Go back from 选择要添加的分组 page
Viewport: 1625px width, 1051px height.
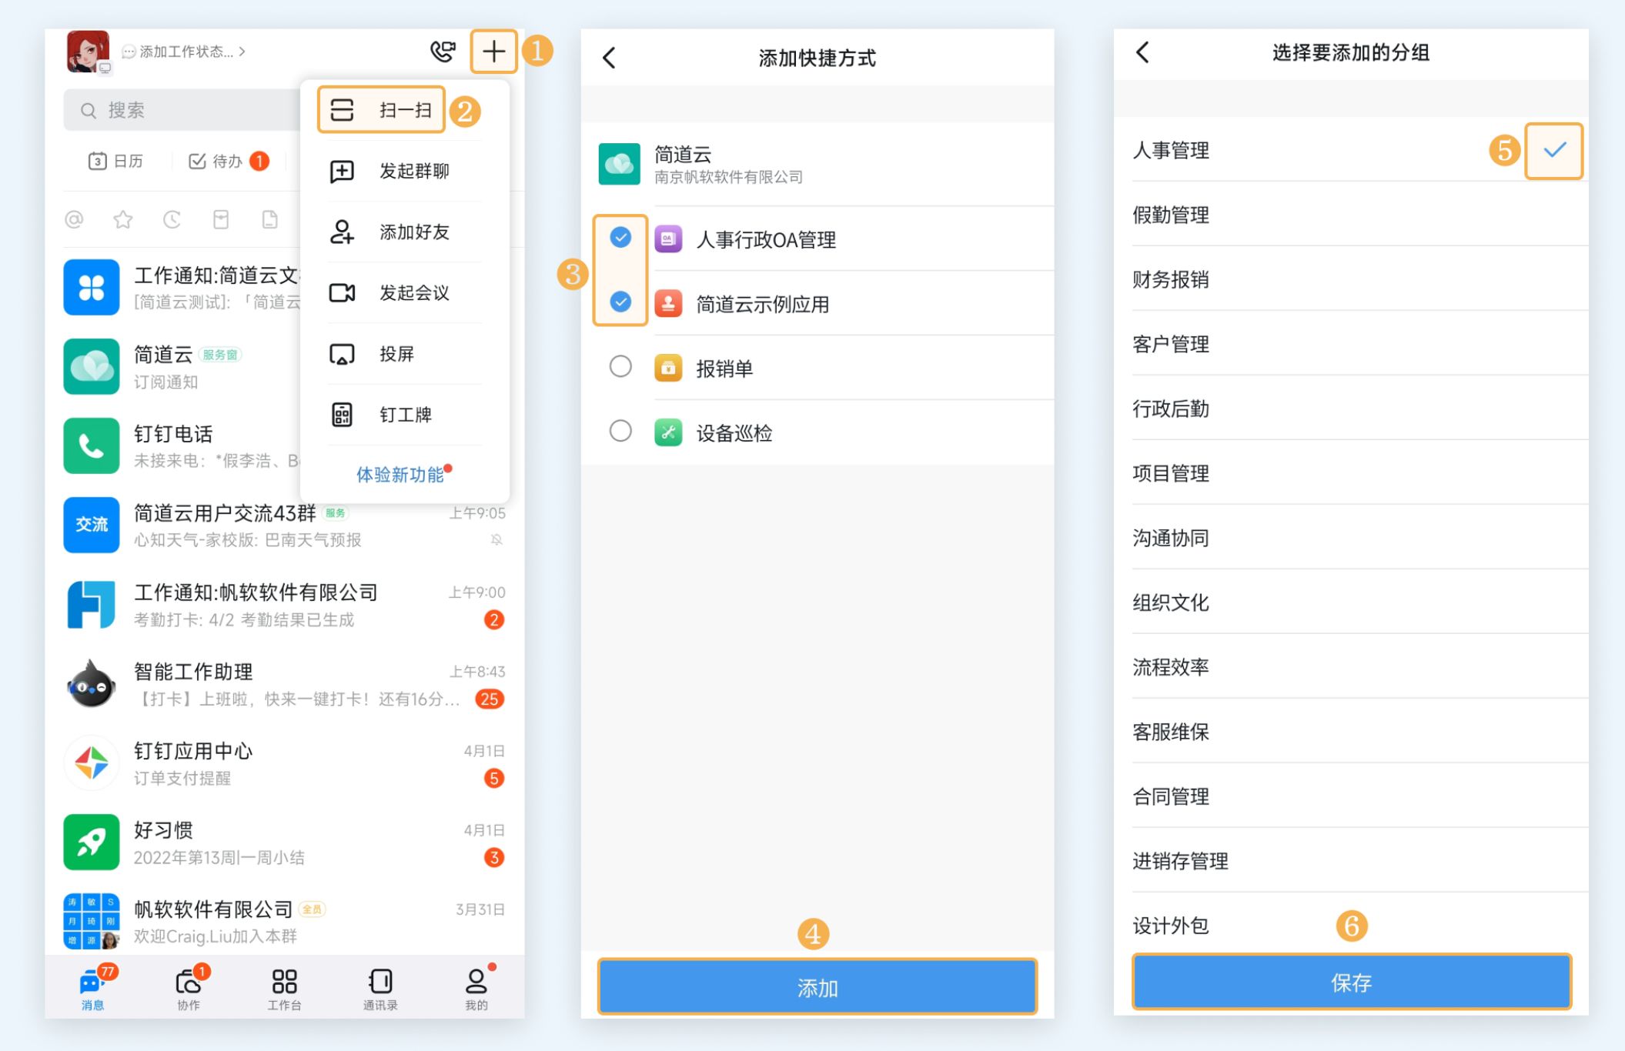coord(1142,52)
